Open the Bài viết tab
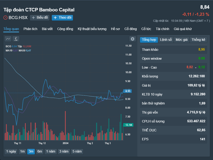Image resolution: width=213 pixels, height=160 pixels. click(x=47, y=29)
